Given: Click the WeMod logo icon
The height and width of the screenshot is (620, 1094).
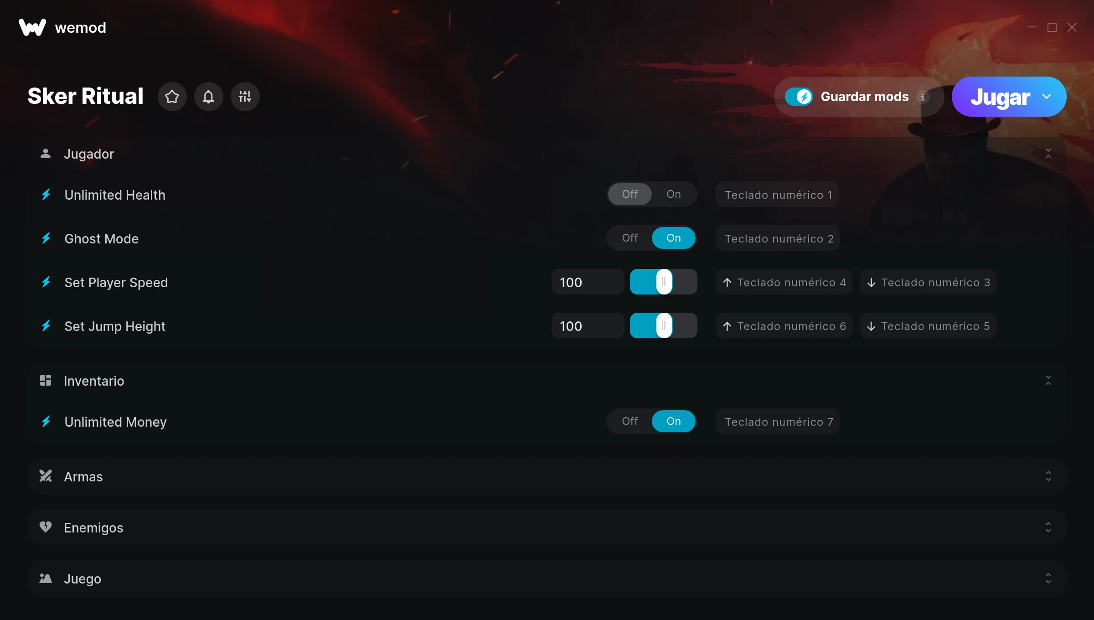Looking at the screenshot, I should (32, 27).
